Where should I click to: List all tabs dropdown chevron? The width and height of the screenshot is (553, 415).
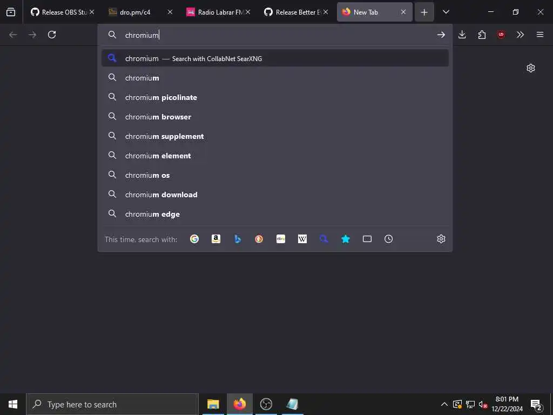pos(446,12)
